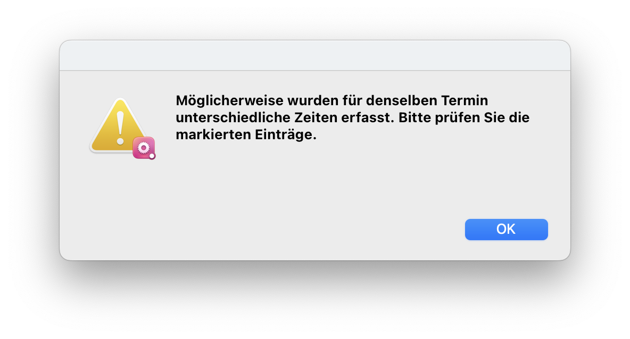Click the text "Bitte prüfen"
This screenshot has width=630, height=339.
tap(439, 117)
